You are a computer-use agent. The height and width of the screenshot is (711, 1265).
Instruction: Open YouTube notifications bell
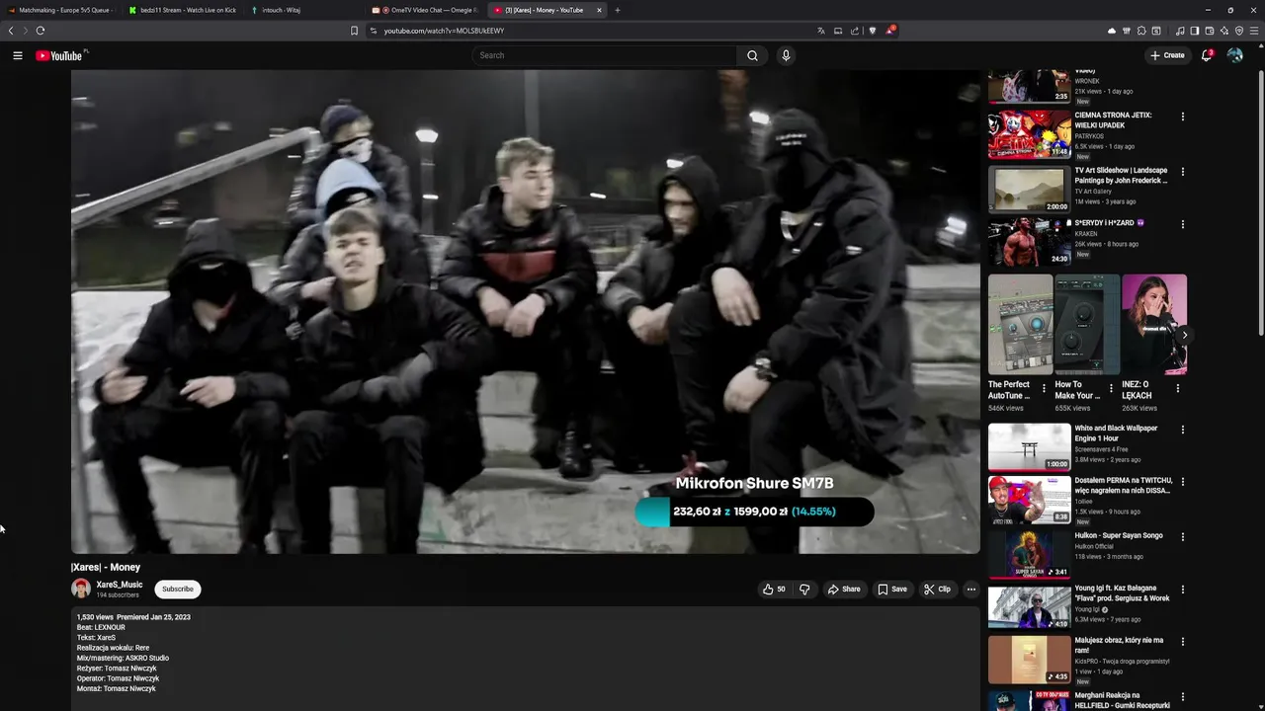1207,55
